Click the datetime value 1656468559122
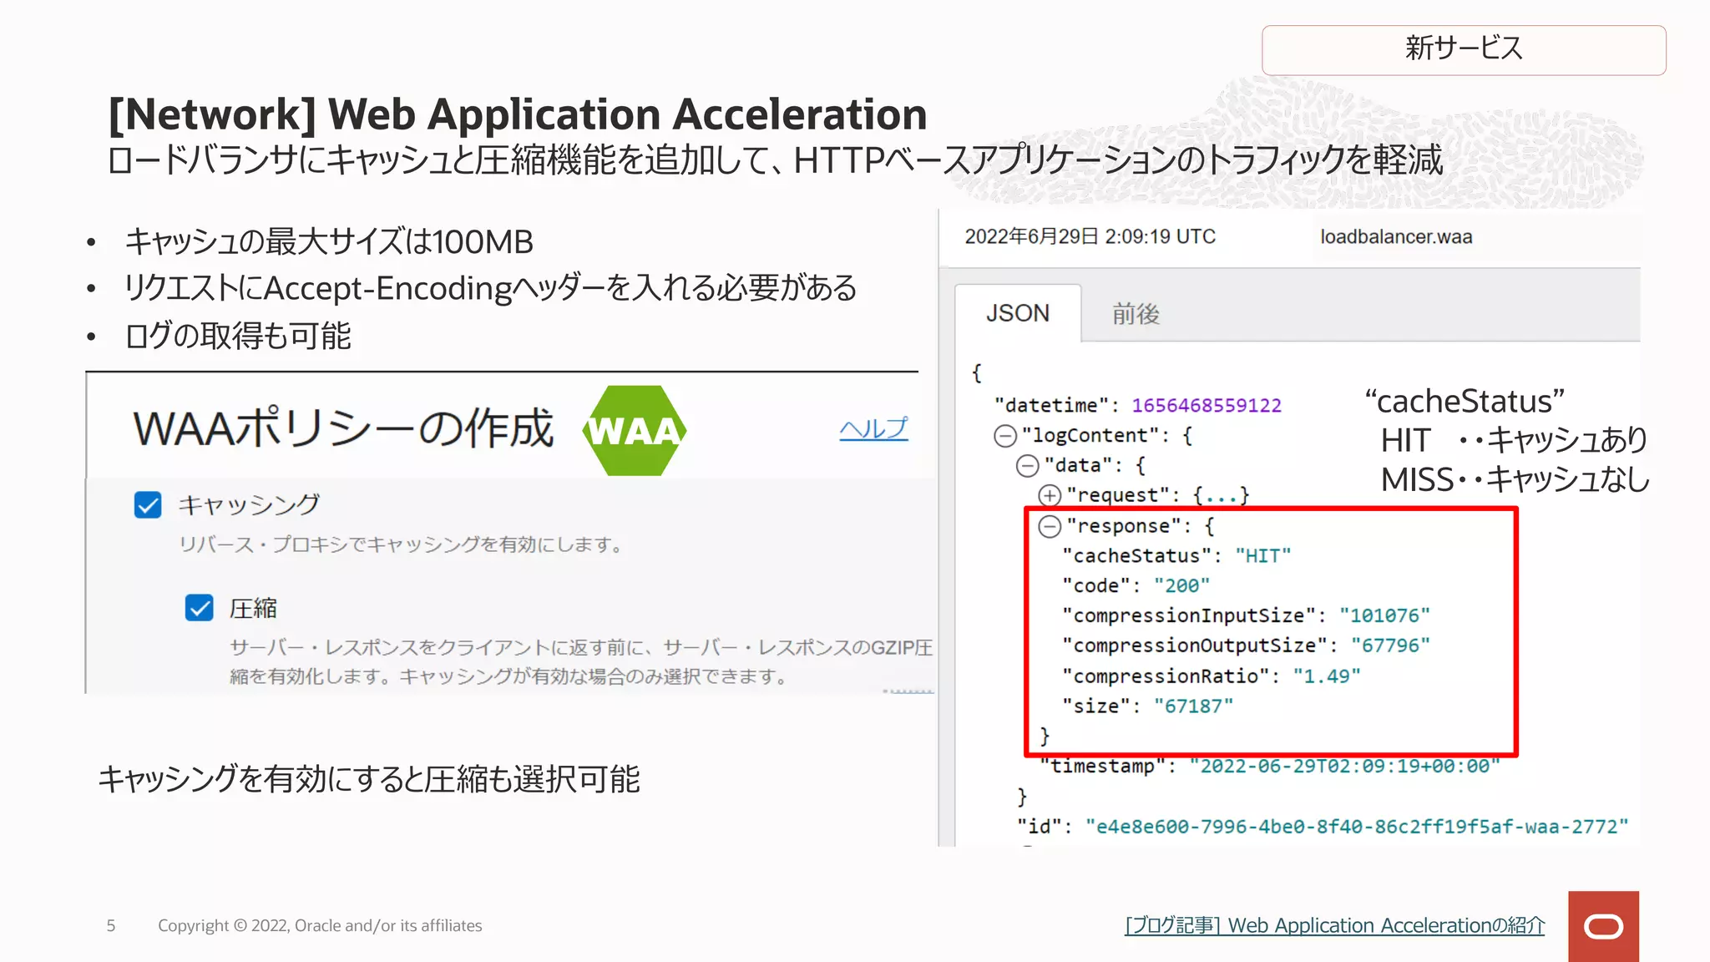The image size is (1710, 962). [1207, 406]
